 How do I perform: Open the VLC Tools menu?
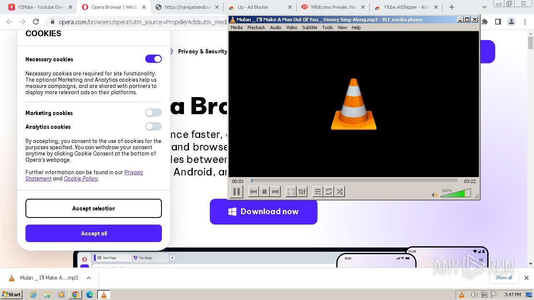point(327,27)
